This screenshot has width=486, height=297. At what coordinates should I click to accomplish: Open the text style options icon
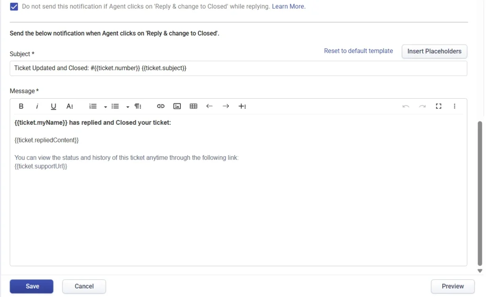coord(70,106)
